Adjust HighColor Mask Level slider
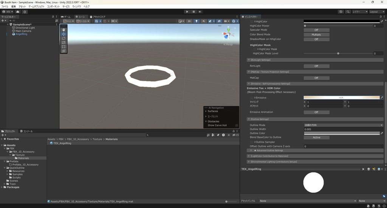This screenshot has height=208, width=387. 338,54
